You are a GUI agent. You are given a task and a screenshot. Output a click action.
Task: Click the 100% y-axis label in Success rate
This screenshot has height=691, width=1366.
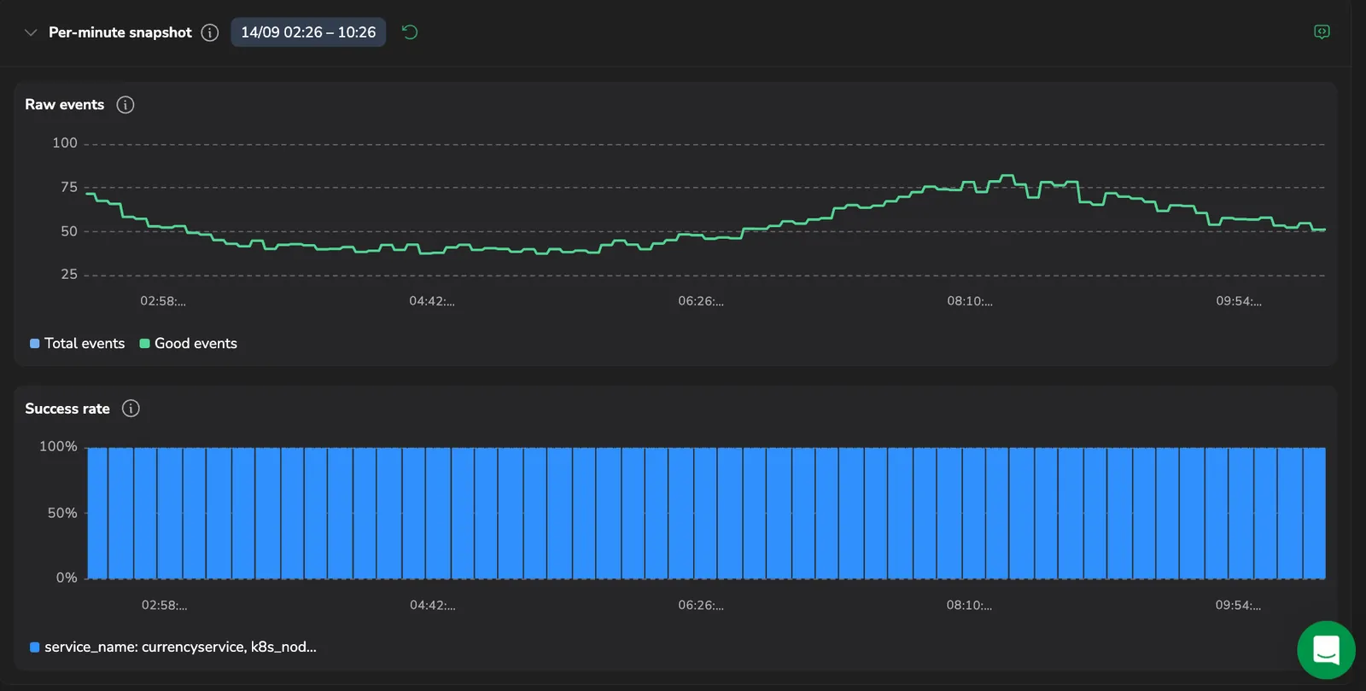coord(58,447)
